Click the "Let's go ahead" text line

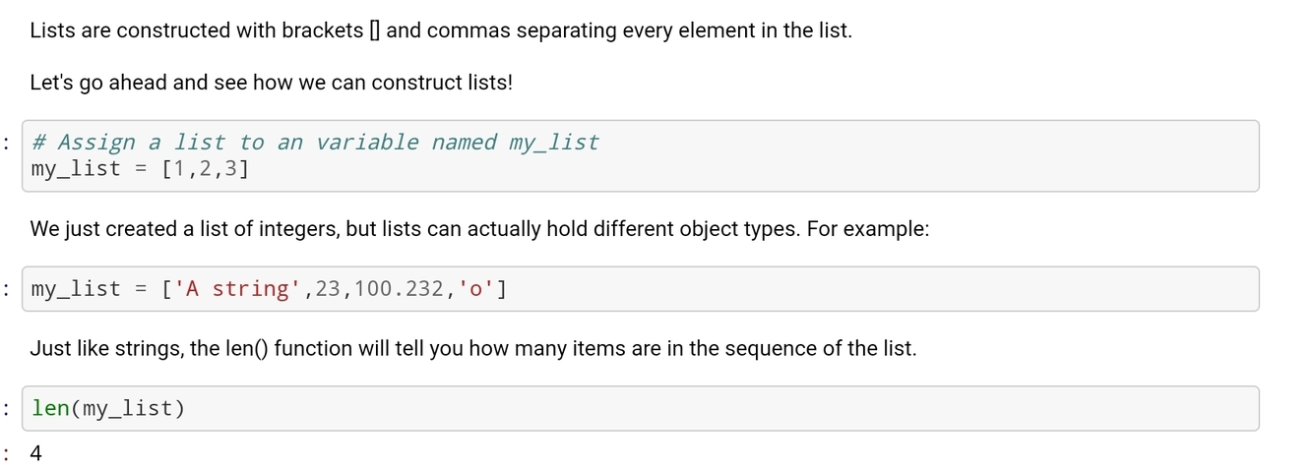click(x=272, y=83)
